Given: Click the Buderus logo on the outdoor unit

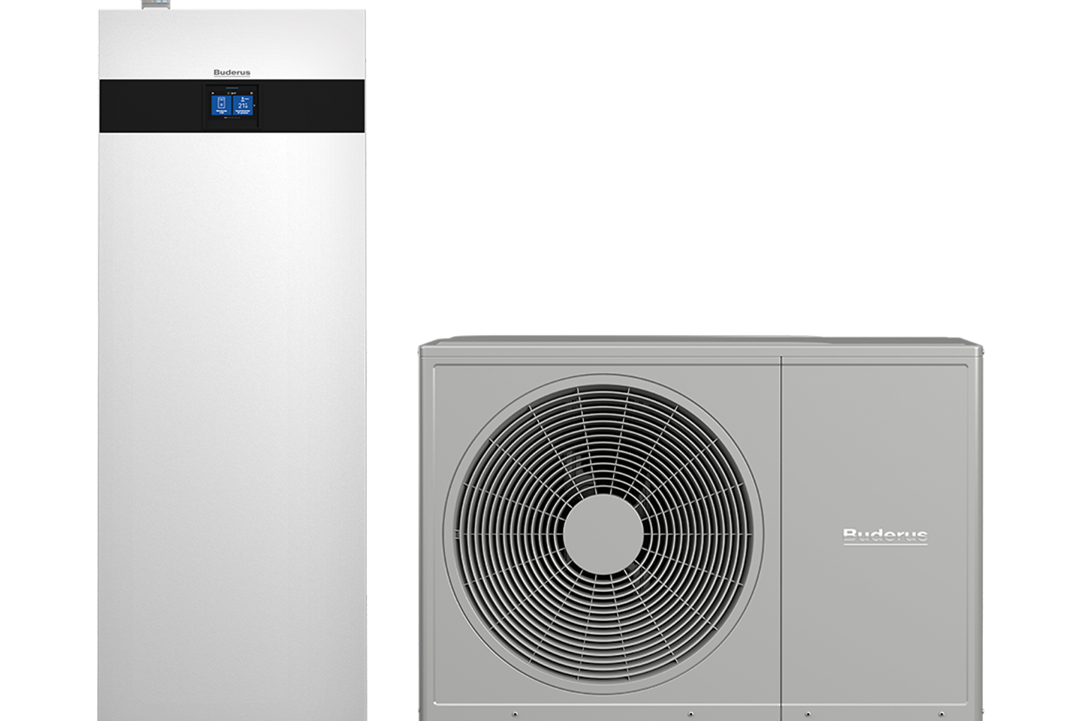Looking at the screenshot, I should click(884, 535).
